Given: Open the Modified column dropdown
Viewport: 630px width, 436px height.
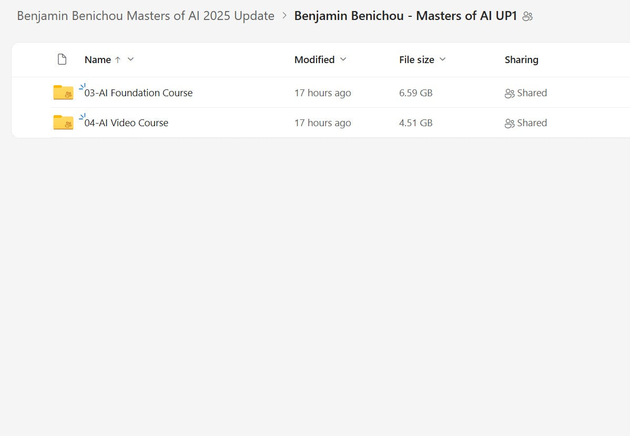Looking at the screenshot, I should [343, 59].
